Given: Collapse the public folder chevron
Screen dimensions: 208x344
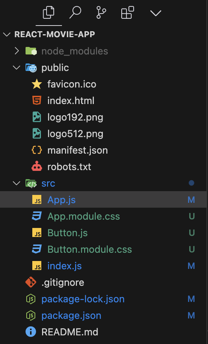Looking at the screenshot, I should (17, 68).
